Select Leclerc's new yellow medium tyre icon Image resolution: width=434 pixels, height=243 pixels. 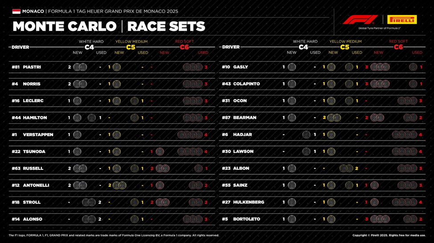[x=117, y=101]
